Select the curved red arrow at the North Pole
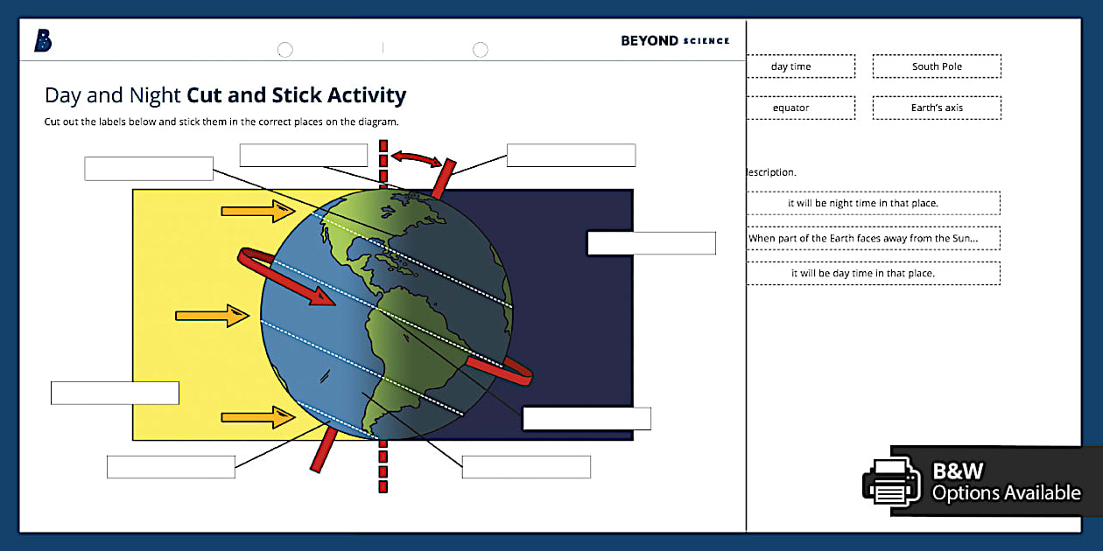The height and width of the screenshot is (551, 1103). [x=414, y=157]
